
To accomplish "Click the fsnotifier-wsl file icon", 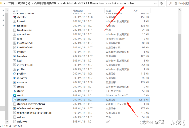I will (x=15, y=30).
